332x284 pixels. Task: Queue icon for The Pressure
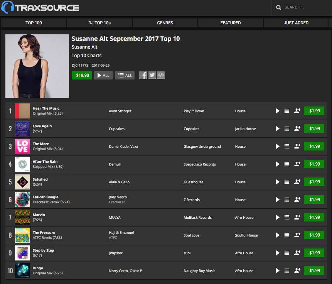pos(286,235)
